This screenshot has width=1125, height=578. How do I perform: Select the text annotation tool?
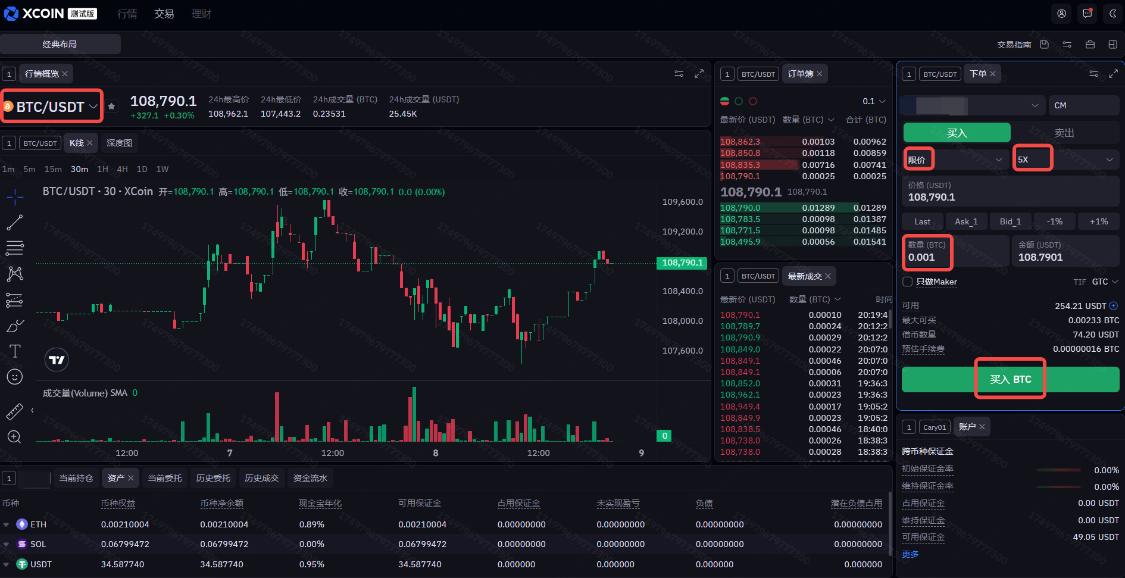pos(15,351)
